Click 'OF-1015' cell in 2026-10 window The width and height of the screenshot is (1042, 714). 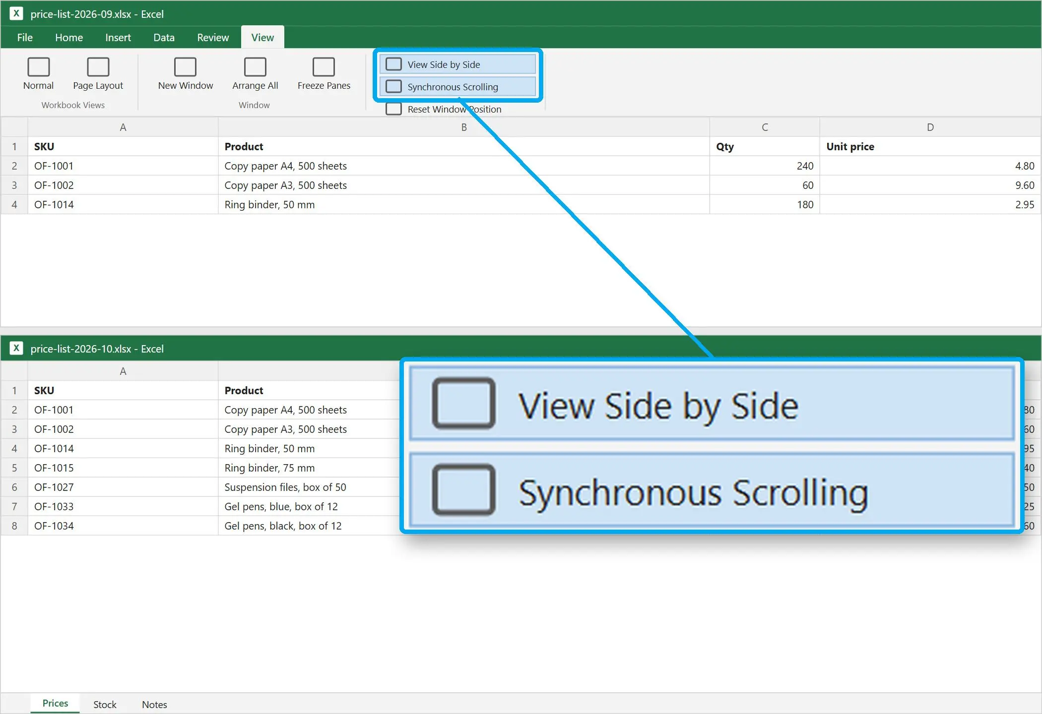coord(123,468)
